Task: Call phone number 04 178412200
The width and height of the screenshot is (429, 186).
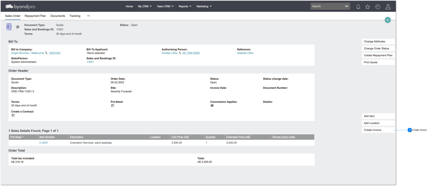Action: coord(191,53)
